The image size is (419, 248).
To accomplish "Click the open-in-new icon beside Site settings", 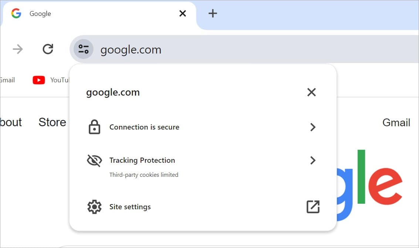I will (x=312, y=207).
